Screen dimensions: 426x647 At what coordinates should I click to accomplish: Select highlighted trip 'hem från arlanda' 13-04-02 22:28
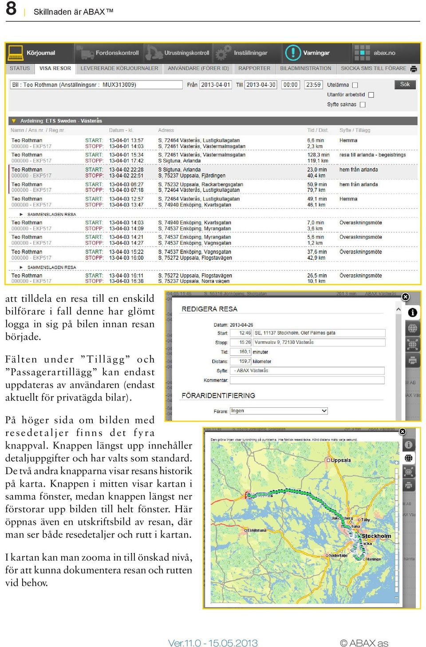pyautogui.click(x=213, y=172)
